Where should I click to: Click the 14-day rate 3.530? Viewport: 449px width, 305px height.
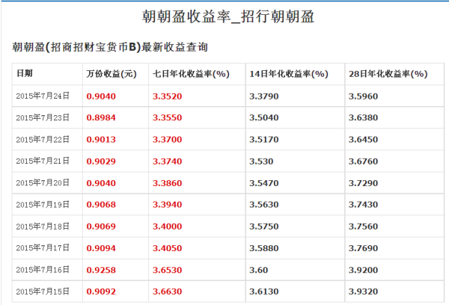pos(261,161)
